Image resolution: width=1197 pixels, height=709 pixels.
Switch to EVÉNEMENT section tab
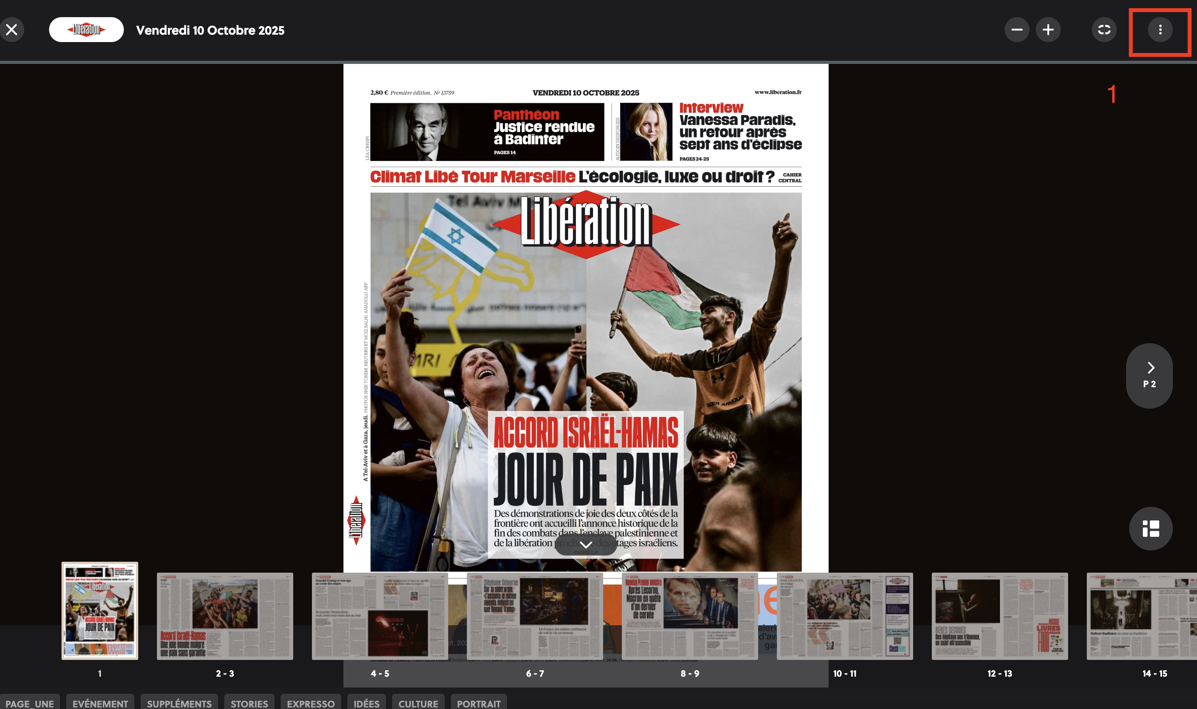click(100, 702)
